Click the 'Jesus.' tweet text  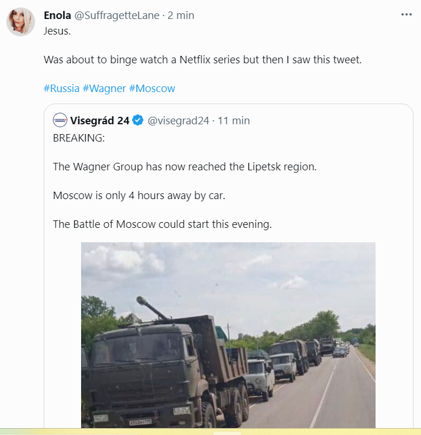pos(56,30)
